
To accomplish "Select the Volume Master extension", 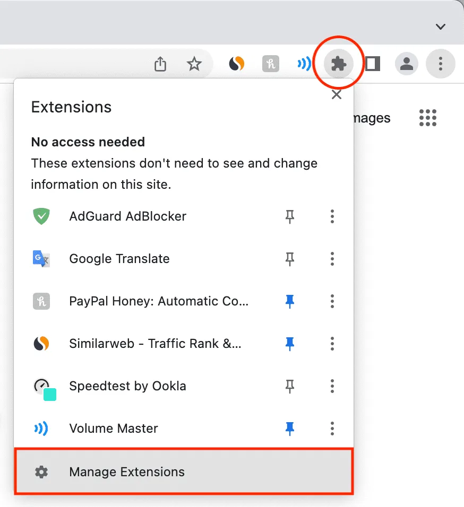I will [x=114, y=429].
